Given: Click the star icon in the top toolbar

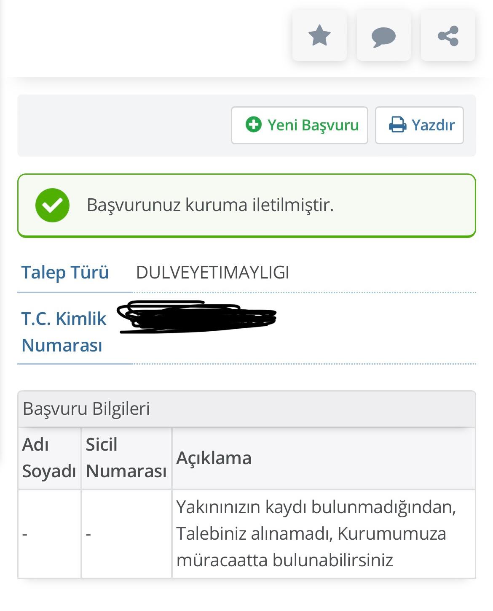Looking at the screenshot, I should coord(319,36).
